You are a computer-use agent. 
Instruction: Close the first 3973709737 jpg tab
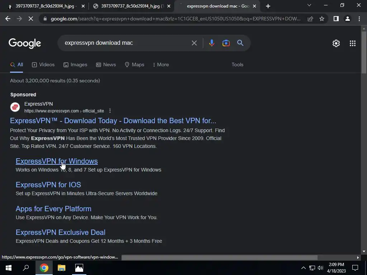[83, 6]
